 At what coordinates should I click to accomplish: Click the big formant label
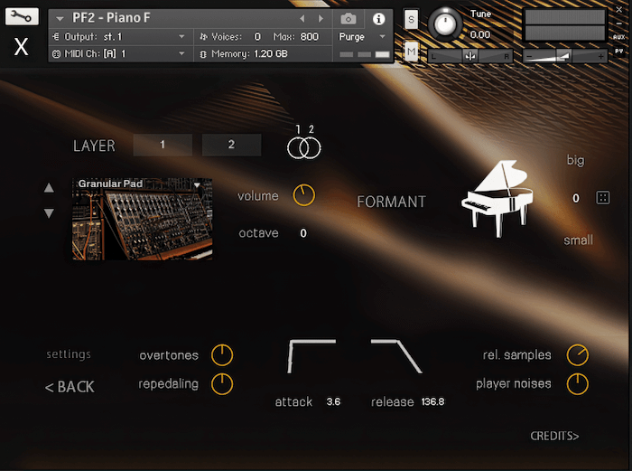click(x=576, y=161)
